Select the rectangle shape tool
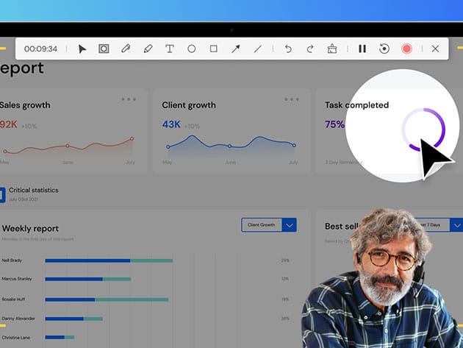 pos(214,49)
